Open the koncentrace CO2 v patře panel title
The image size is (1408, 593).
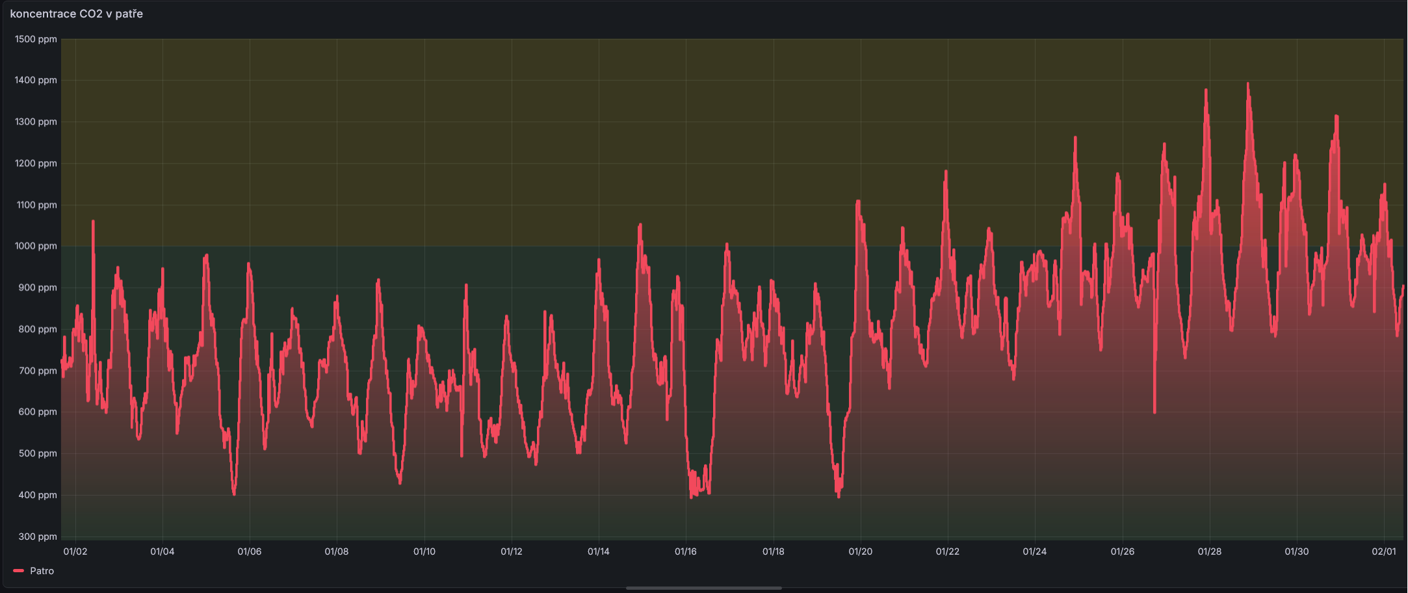point(77,14)
